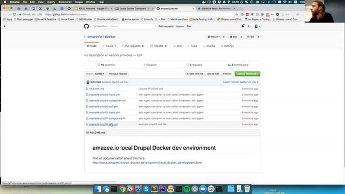Open Pull requests in GitHub top navigation
The width and height of the screenshot is (345, 194).
pos(166,26)
